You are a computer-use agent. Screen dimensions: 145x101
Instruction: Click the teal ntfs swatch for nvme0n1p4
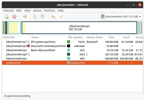pyautogui.click(x=68, y=58)
